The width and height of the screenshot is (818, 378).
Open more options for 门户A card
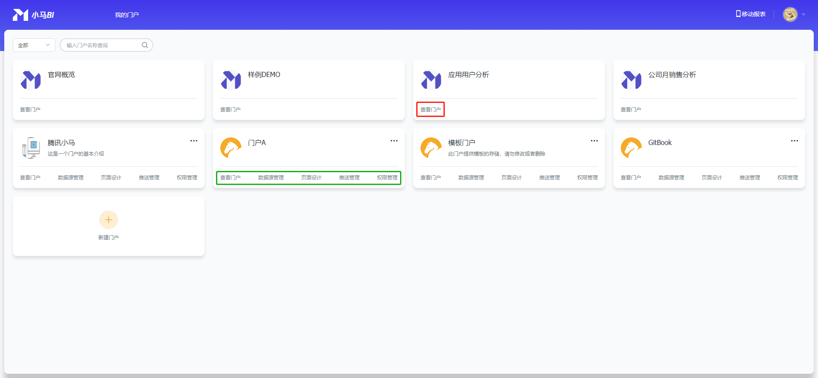[x=394, y=141]
